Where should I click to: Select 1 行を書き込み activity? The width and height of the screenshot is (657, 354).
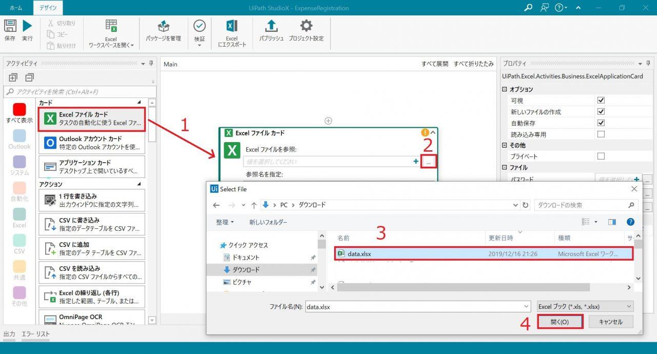(x=92, y=200)
